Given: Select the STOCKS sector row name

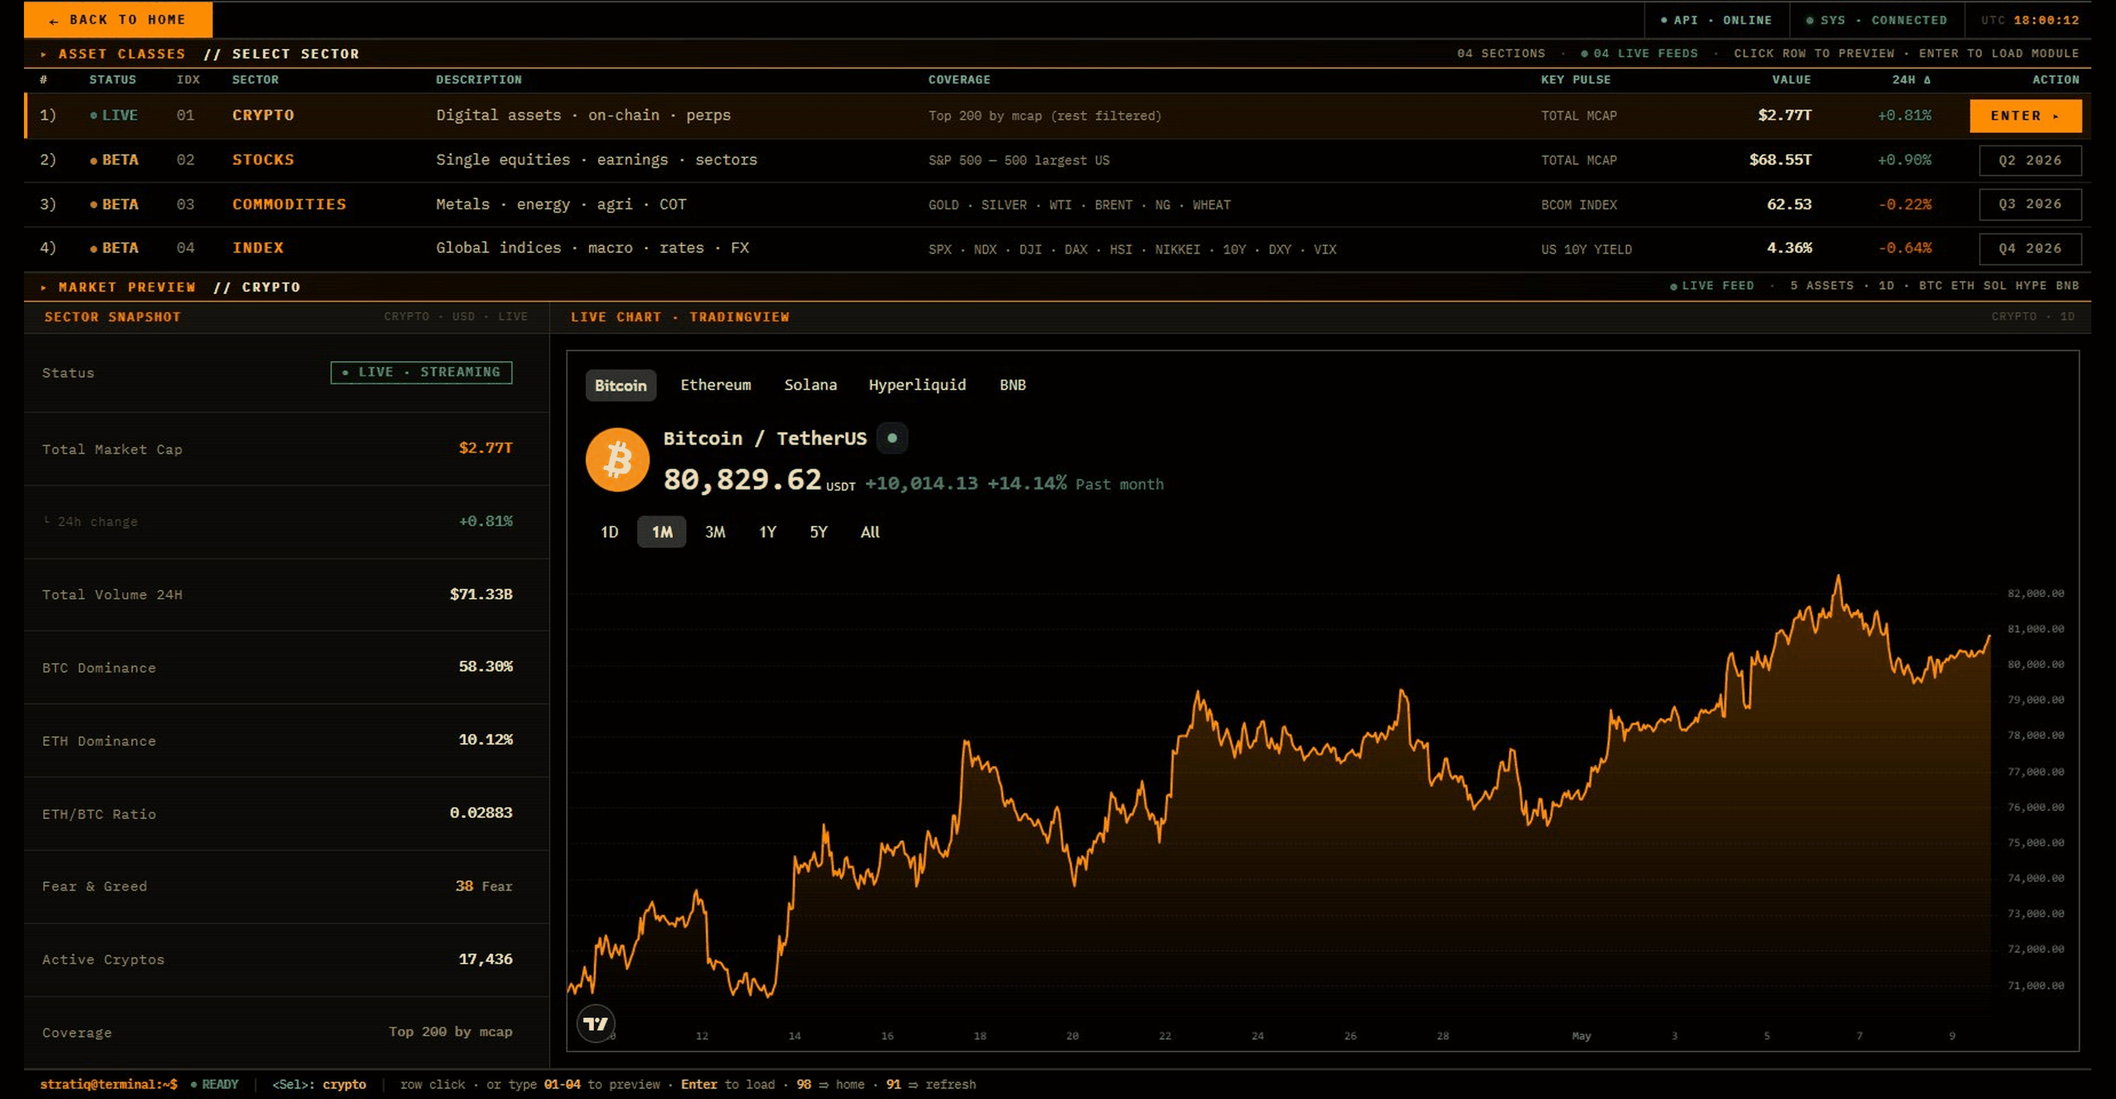Looking at the screenshot, I should [x=263, y=159].
